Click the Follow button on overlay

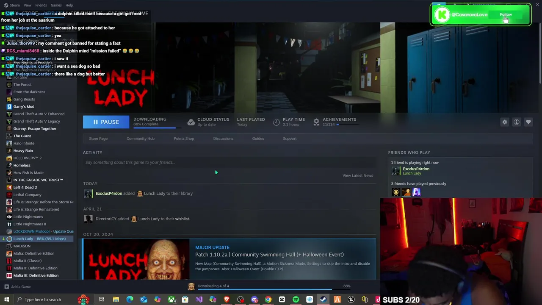[x=506, y=15]
